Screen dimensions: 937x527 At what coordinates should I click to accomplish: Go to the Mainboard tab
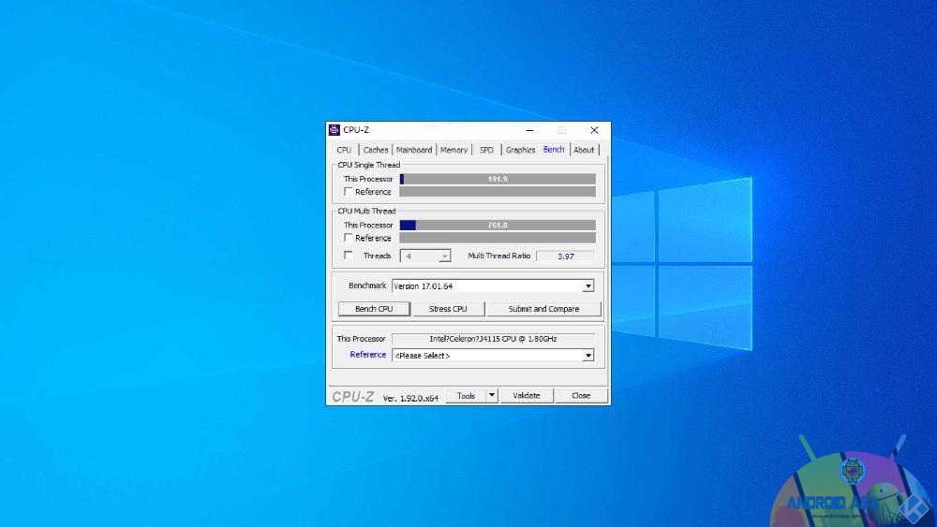coord(414,150)
